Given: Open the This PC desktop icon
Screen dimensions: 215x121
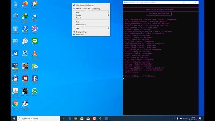Looking at the screenshot, I should point(15,5).
